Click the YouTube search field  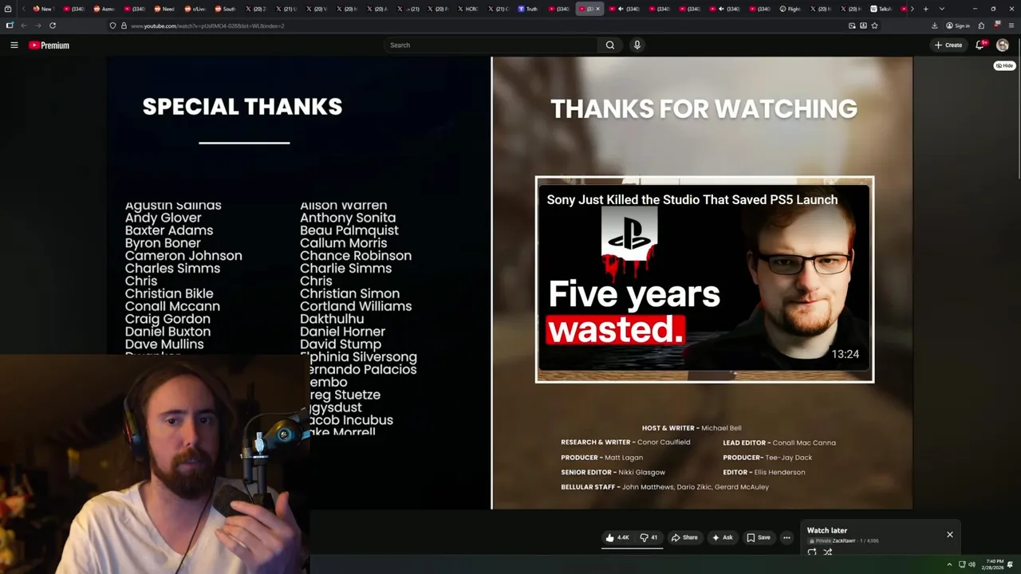click(x=491, y=45)
